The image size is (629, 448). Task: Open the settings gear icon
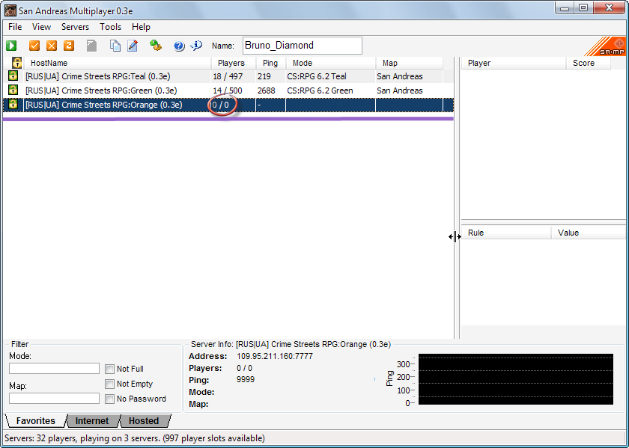click(x=156, y=46)
